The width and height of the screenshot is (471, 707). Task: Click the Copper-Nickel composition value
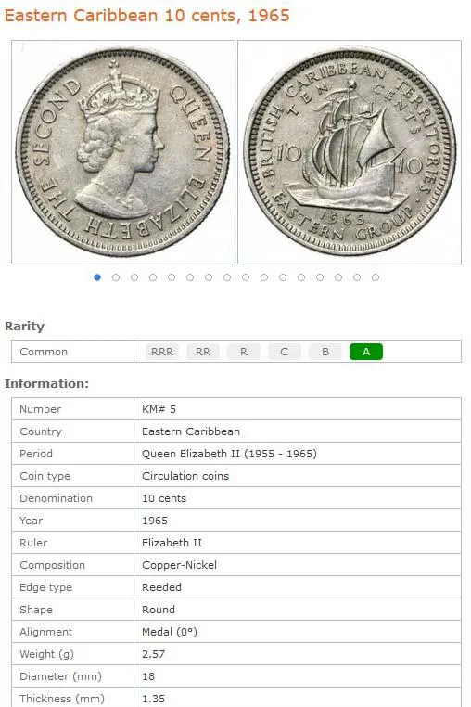tap(179, 565)
